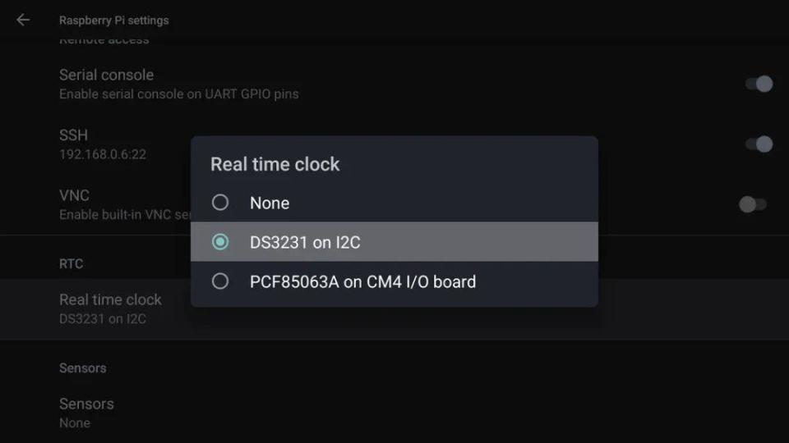The image size is (789, 443).
Task: Click the VNC setting label
Action: point(74,195)
